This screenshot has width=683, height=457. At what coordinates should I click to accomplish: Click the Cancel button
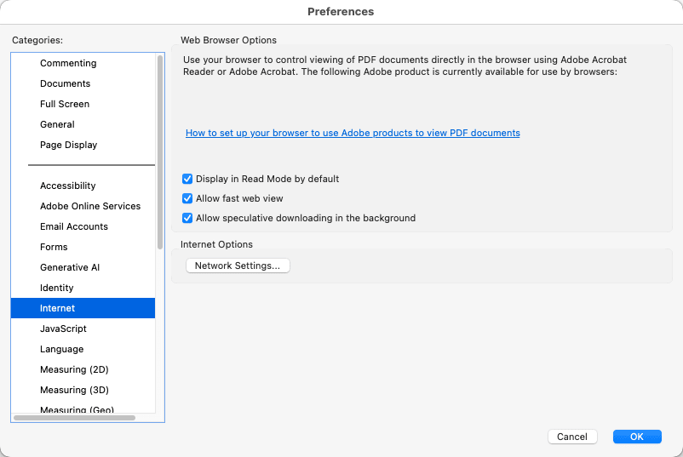(572, 437)
